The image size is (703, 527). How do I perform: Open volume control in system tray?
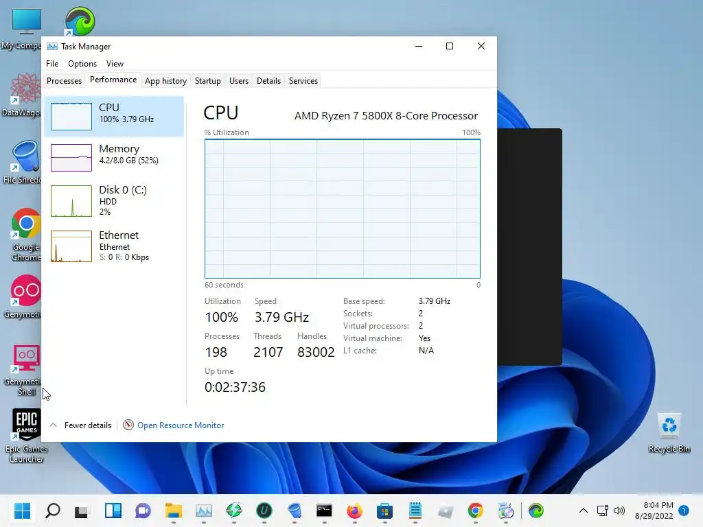(x=619, y=511)
